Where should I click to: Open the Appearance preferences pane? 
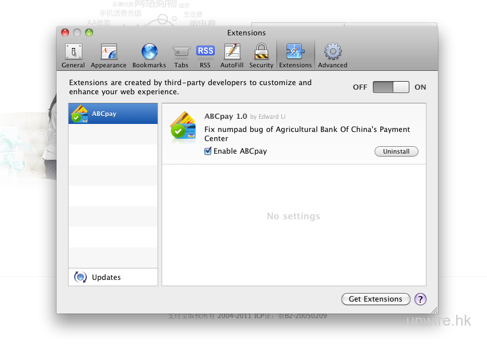pos(108,55)
